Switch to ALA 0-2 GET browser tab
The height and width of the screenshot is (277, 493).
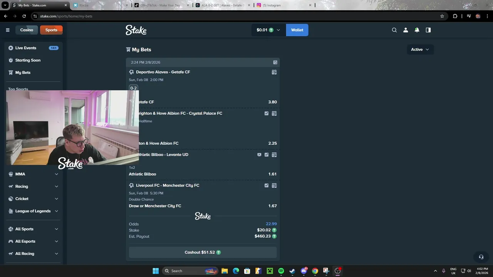point(223,5)
